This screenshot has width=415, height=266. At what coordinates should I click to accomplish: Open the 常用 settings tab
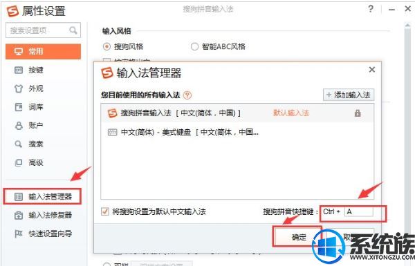[x=43, y=51]
